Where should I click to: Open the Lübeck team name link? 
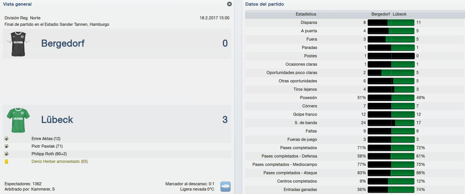[57, 120]
